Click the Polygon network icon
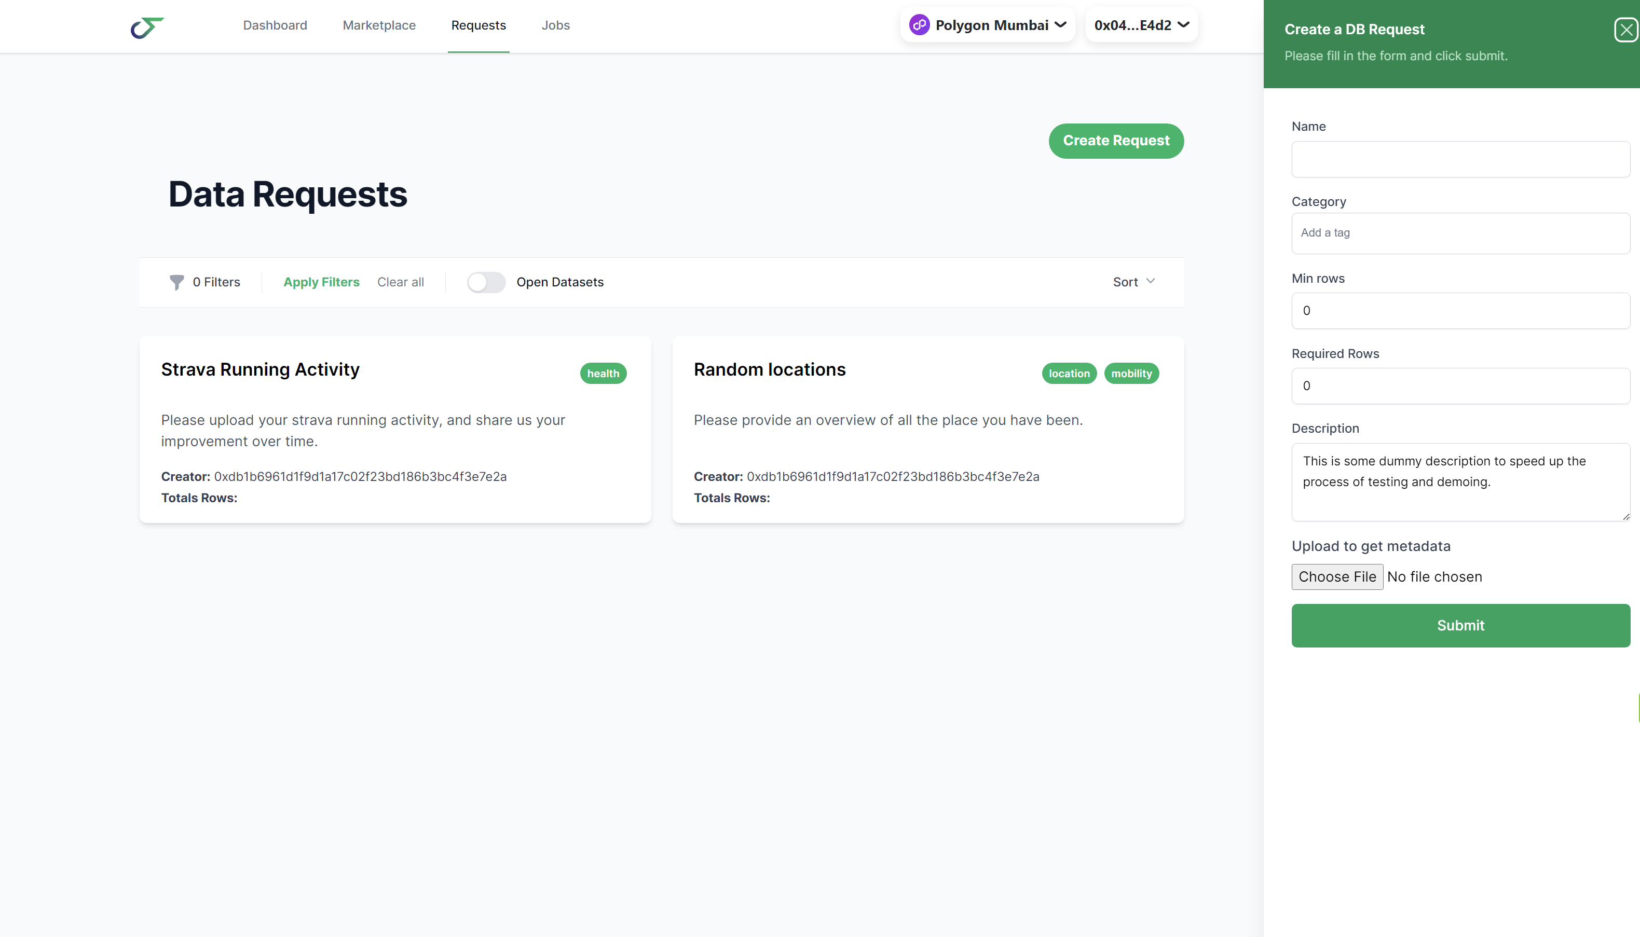 pos(919,25)
